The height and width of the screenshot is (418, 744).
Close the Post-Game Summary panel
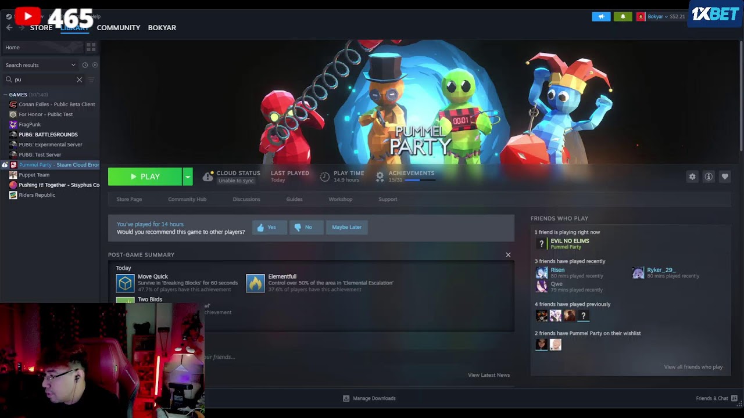click(x=508, y=254)
